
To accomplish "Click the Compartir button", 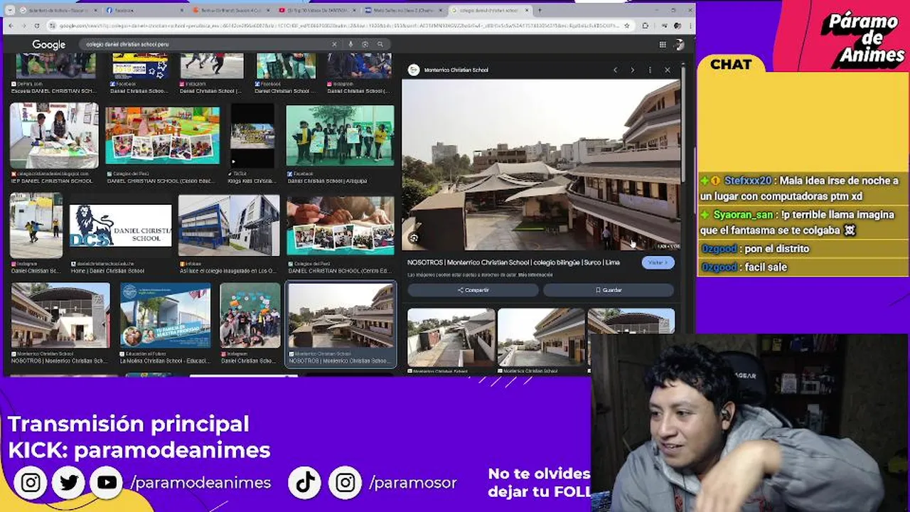I will [x=473, y=290].
